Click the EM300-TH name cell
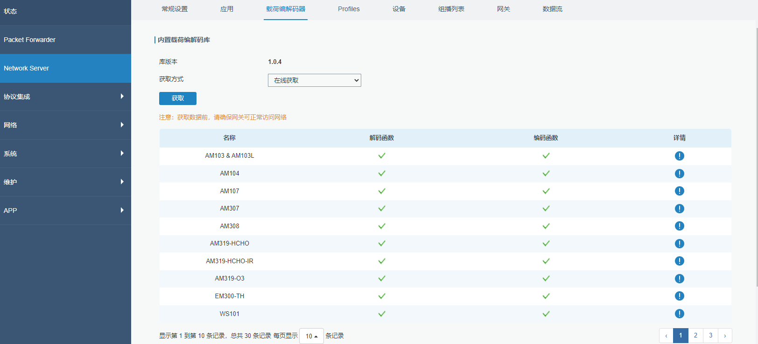The width and height of the screenshot is (758, 344). 230,296
